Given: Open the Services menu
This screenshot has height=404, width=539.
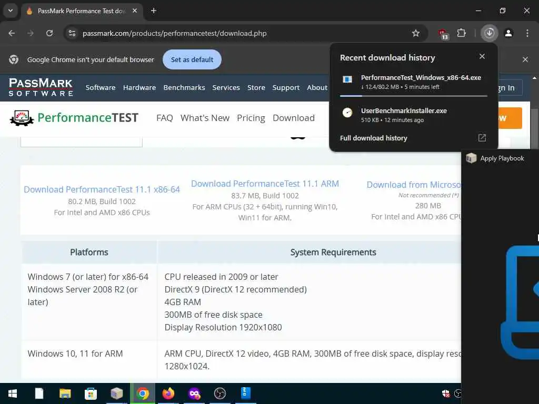Looking at the screenshot, I should pyautogui.click(x=226, y=88).
